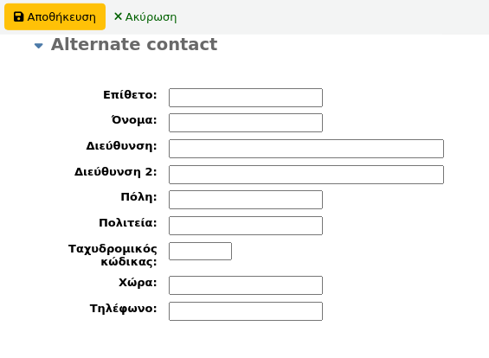
Task: Click into the Τηλέφωνο field
Action: 246,311
